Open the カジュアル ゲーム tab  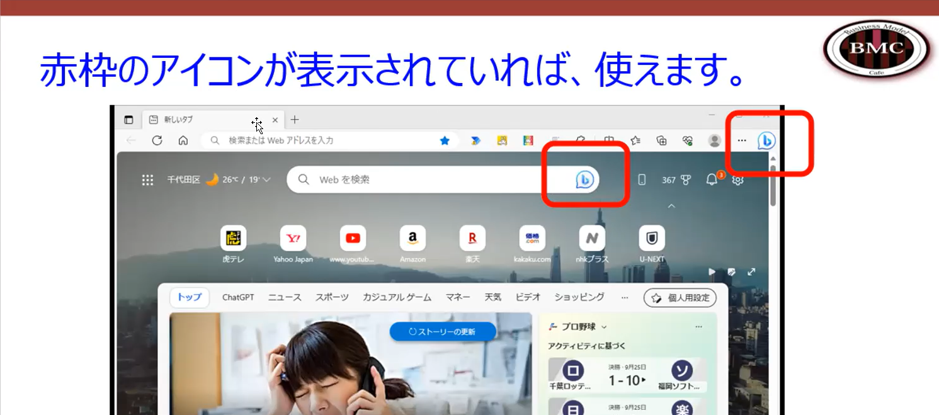[x=397, y=298]
